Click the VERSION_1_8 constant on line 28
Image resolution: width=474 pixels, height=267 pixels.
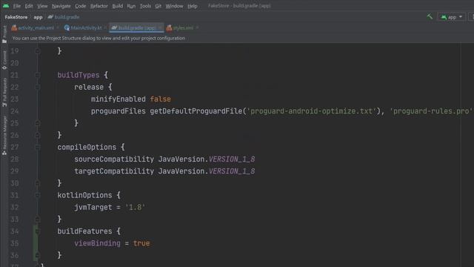232,159
